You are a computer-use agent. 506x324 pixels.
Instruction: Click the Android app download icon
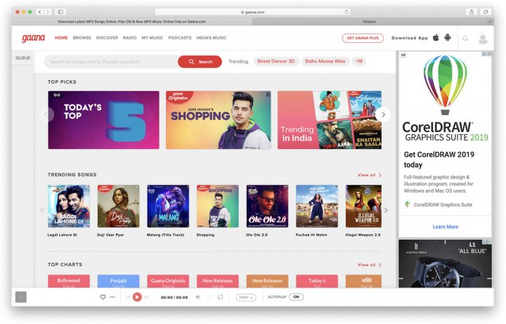(x=447, y=37)
